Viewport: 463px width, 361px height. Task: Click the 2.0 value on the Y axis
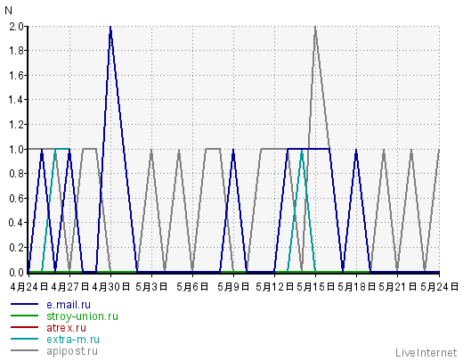pos(16,27)
